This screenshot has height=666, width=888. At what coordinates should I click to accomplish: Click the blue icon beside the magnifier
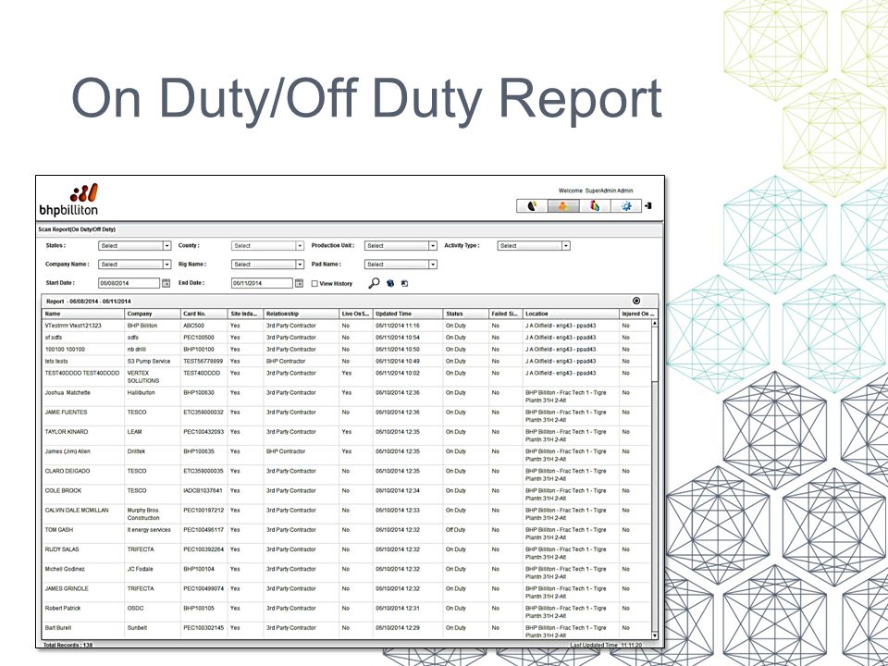tap(390, 283)
